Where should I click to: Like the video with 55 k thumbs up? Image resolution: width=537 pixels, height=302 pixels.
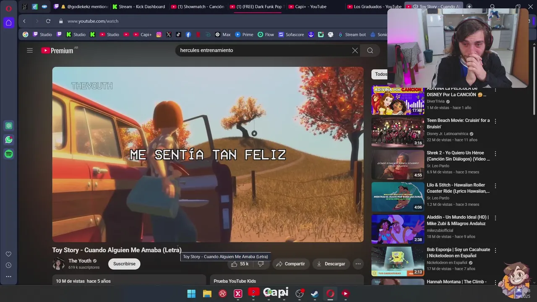(240, 264)
